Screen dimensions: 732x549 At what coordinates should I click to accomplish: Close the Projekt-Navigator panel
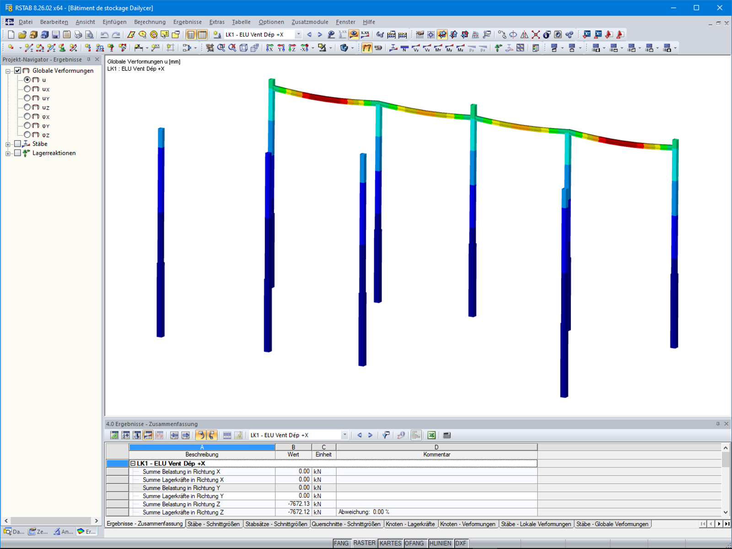[97, 59]
